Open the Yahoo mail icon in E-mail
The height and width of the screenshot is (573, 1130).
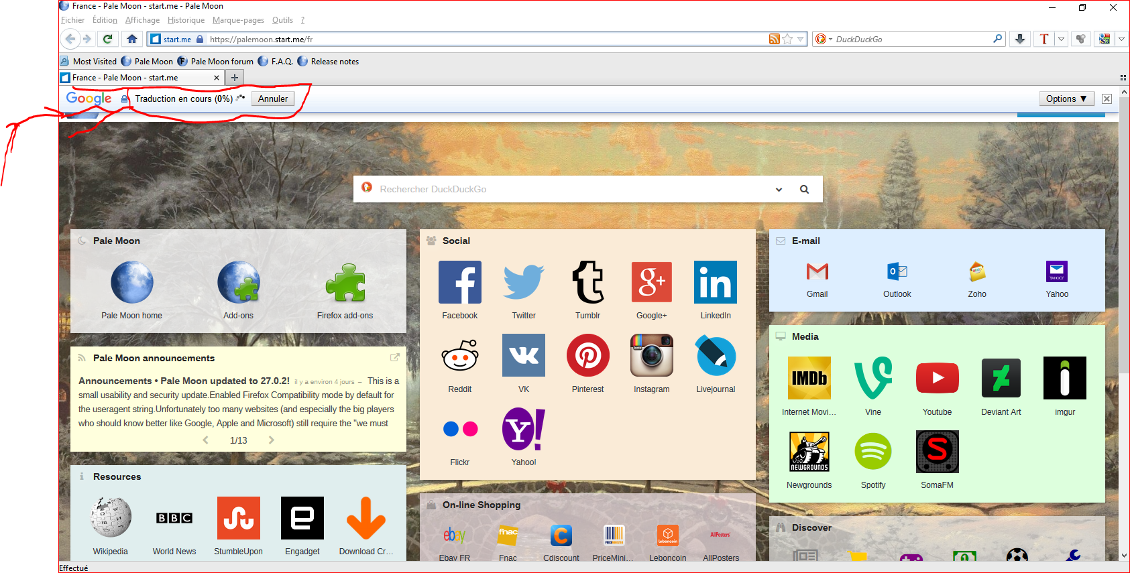click(x=1057, y=271)
